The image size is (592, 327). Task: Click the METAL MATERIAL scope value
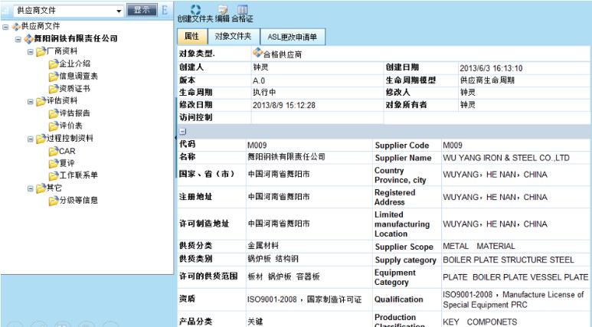[x=479, y=246]
